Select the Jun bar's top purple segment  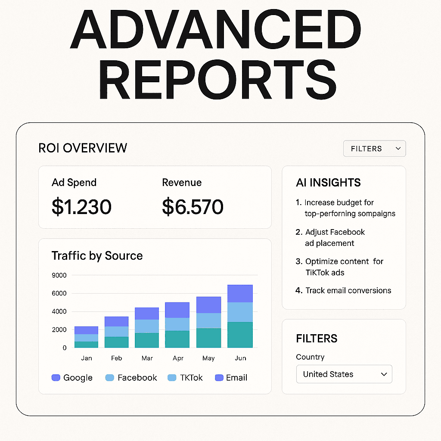tap(240, 293)
